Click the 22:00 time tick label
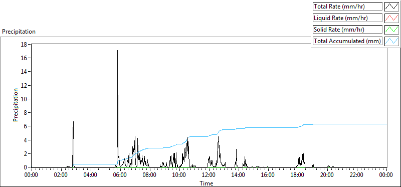The image size is (401, 187). click(357, 175)
